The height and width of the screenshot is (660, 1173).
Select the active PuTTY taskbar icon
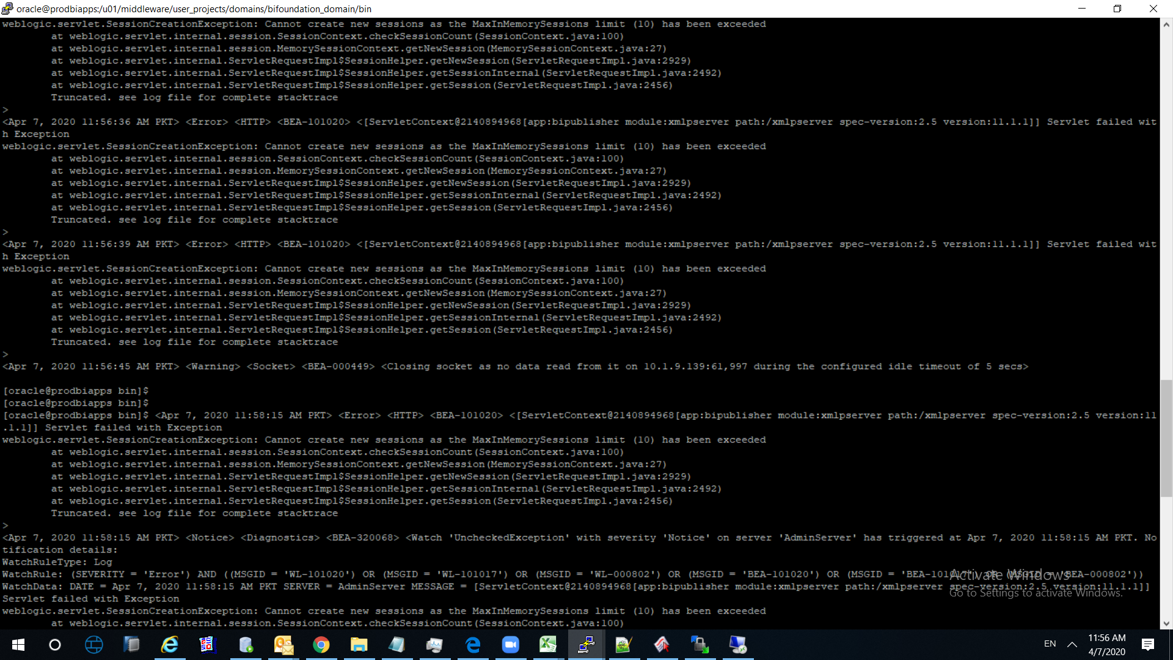pyautogui.click(x=586, y=645)
